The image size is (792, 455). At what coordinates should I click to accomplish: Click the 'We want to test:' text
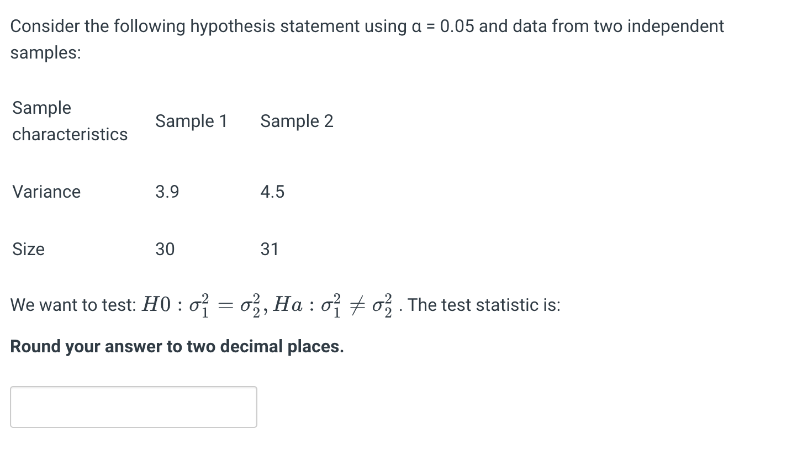[x=73, y=305]
